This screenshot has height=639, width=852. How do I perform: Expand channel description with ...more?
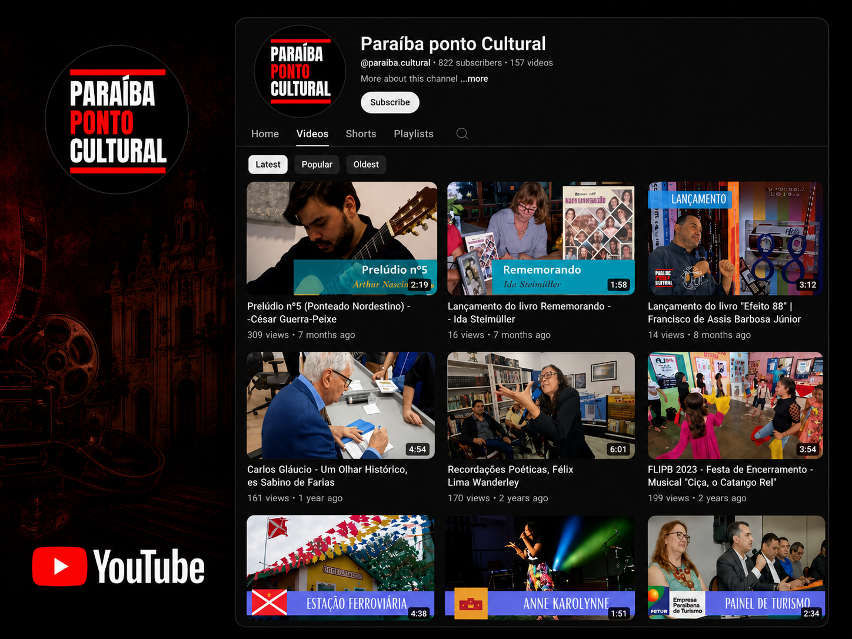[x=474, y=79]
